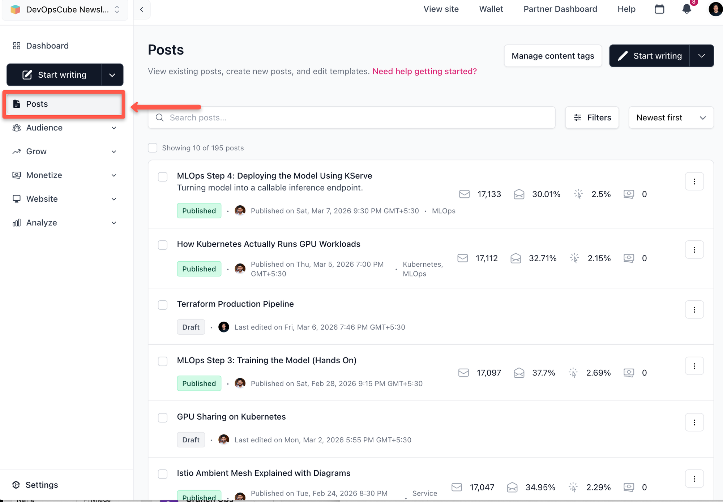Click the Settings gear icon in sidebar

(16, 485)
